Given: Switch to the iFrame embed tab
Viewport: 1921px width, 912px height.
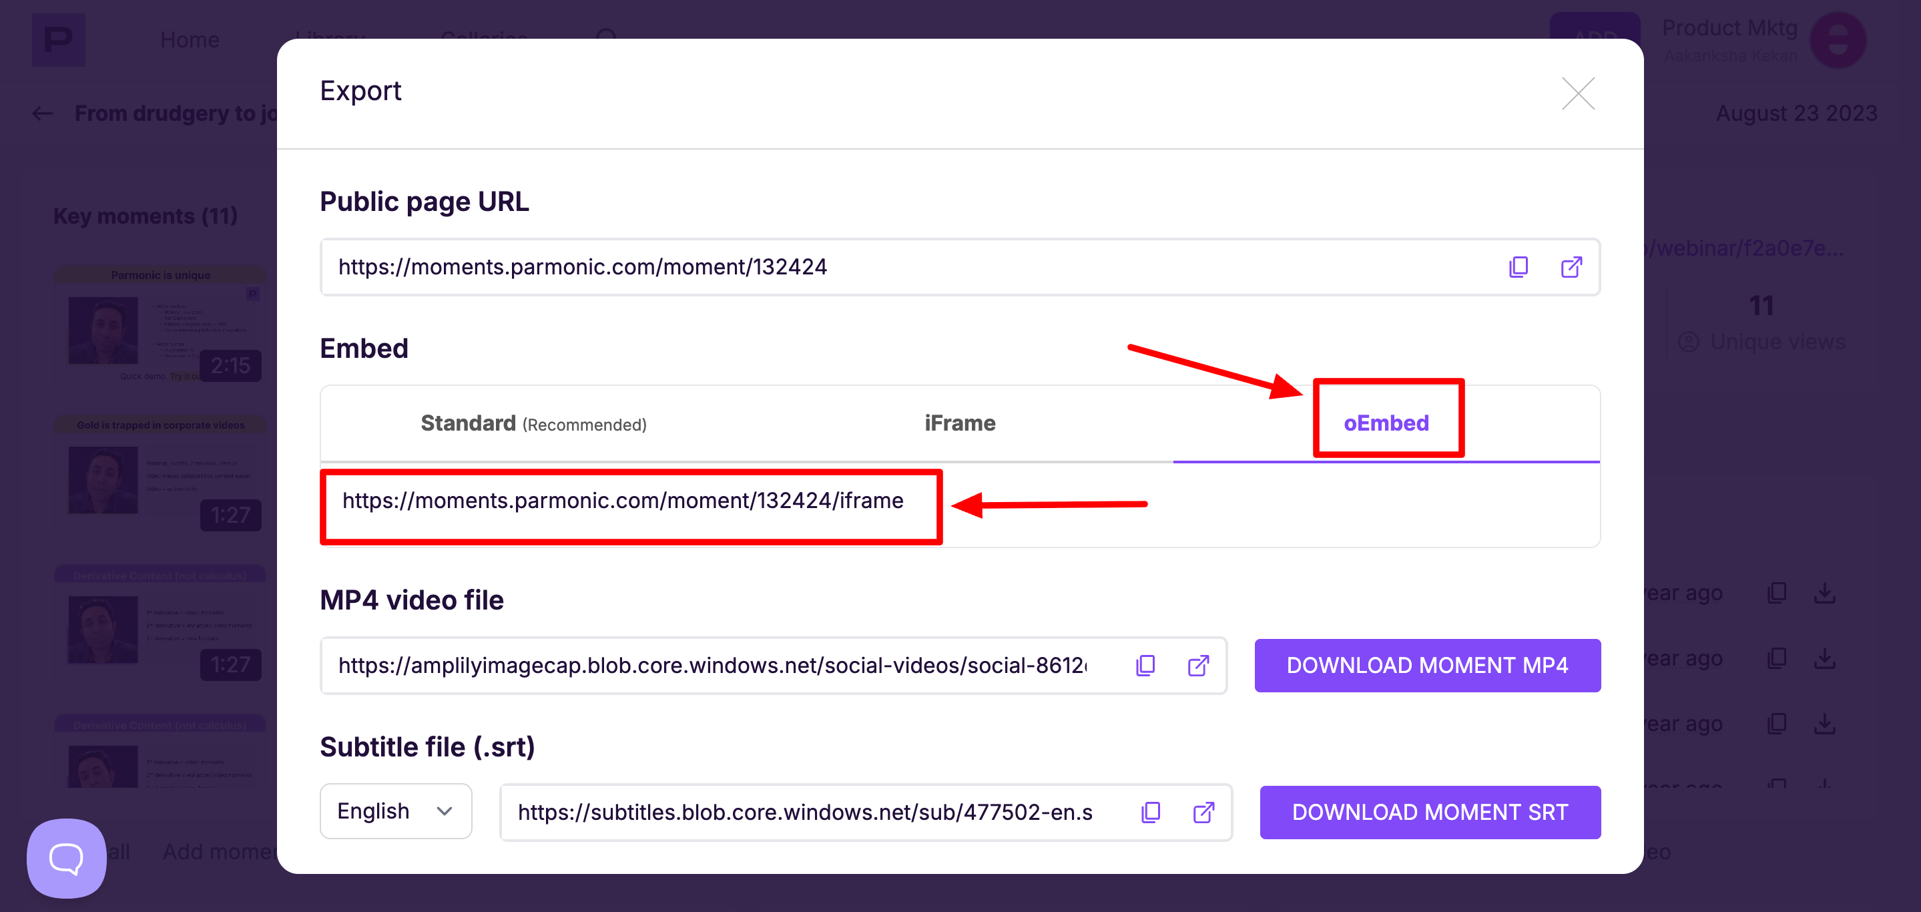Looking at the screenshot, I should [960, 423].
